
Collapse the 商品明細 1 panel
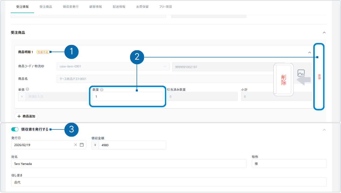310,53
